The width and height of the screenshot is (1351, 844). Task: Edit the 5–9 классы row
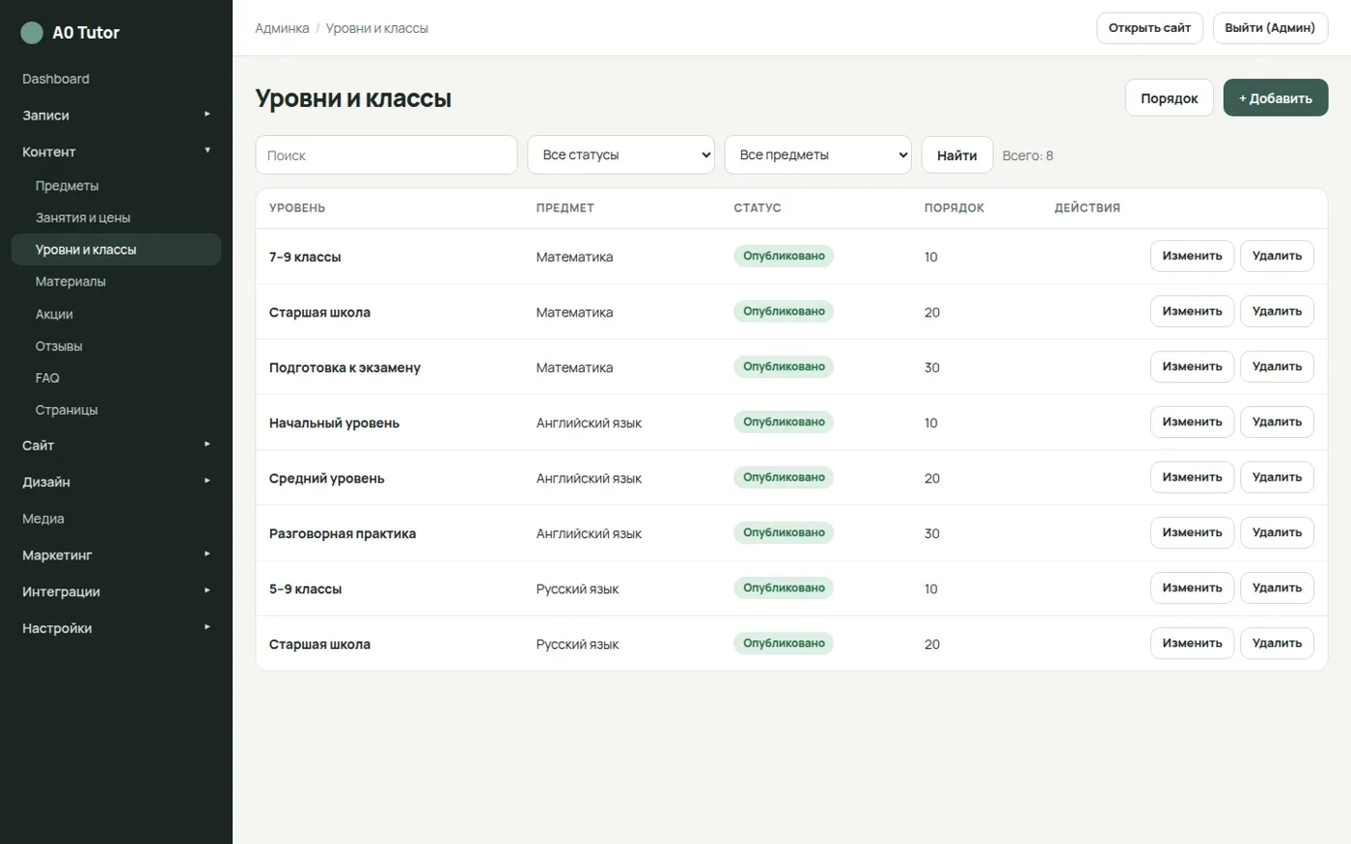pos(1192,588)
